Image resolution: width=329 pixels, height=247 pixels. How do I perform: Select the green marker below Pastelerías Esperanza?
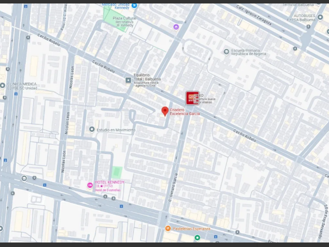pyautogui.click(x=197, y=238)
